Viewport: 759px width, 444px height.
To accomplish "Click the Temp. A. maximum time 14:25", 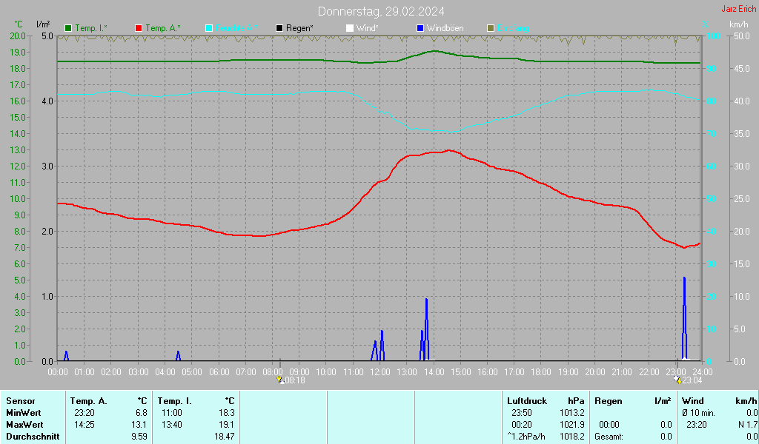I will point(84,425).
